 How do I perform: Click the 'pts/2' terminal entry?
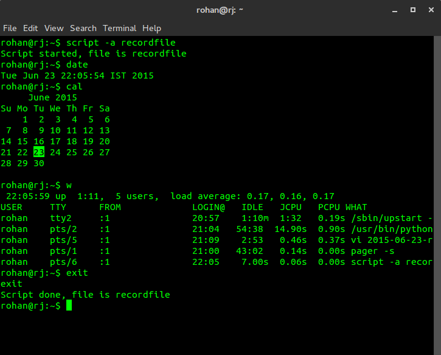pyautogui.click(x=63, y=229)
